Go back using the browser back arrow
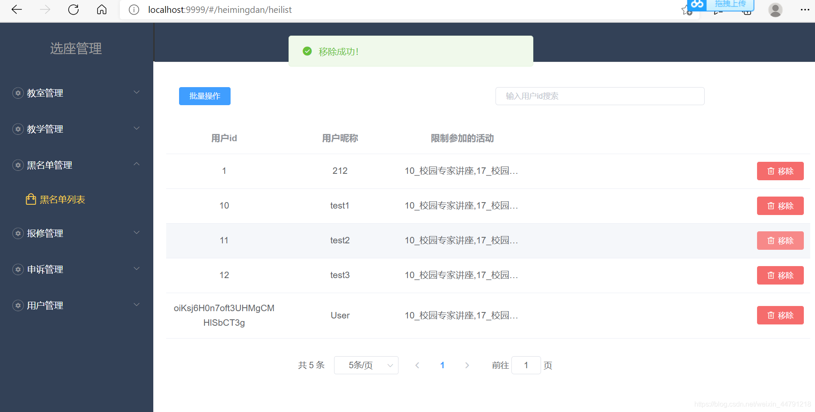 (17, 9)
